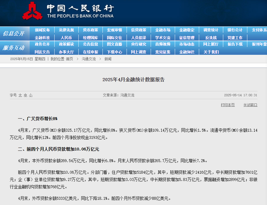Image resolution: width=267 pixels, height=205 pixels.
Task: Open the 金融市场 section
Action: coord(162,30)
